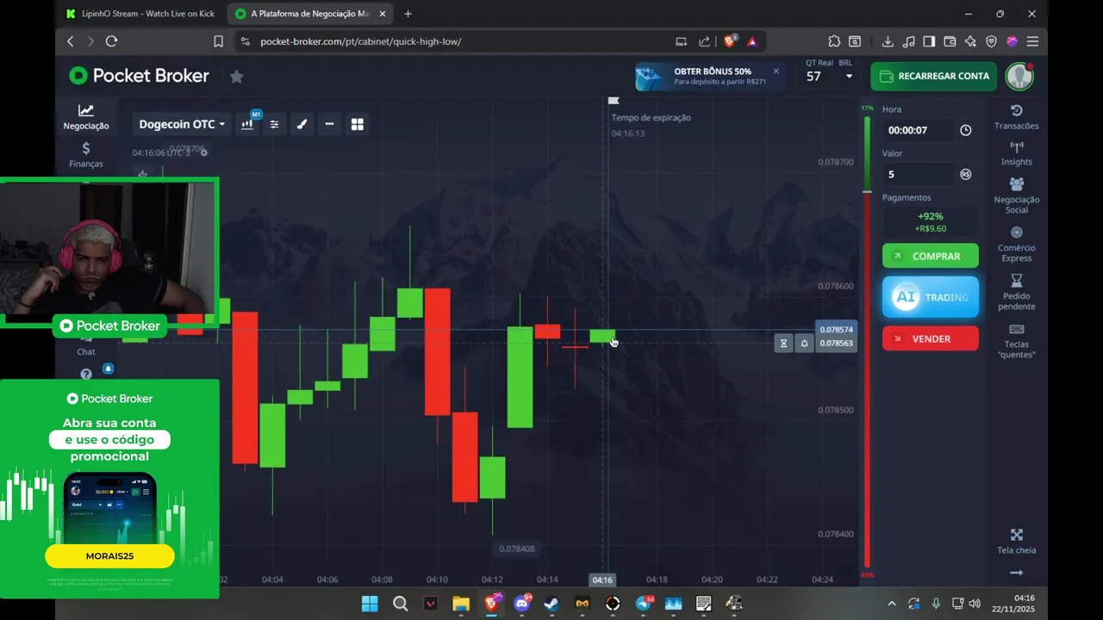Switch to Tela cheia fullscreen
The height and width of the screenshot is (620, 1103).
click(1016, 541)
